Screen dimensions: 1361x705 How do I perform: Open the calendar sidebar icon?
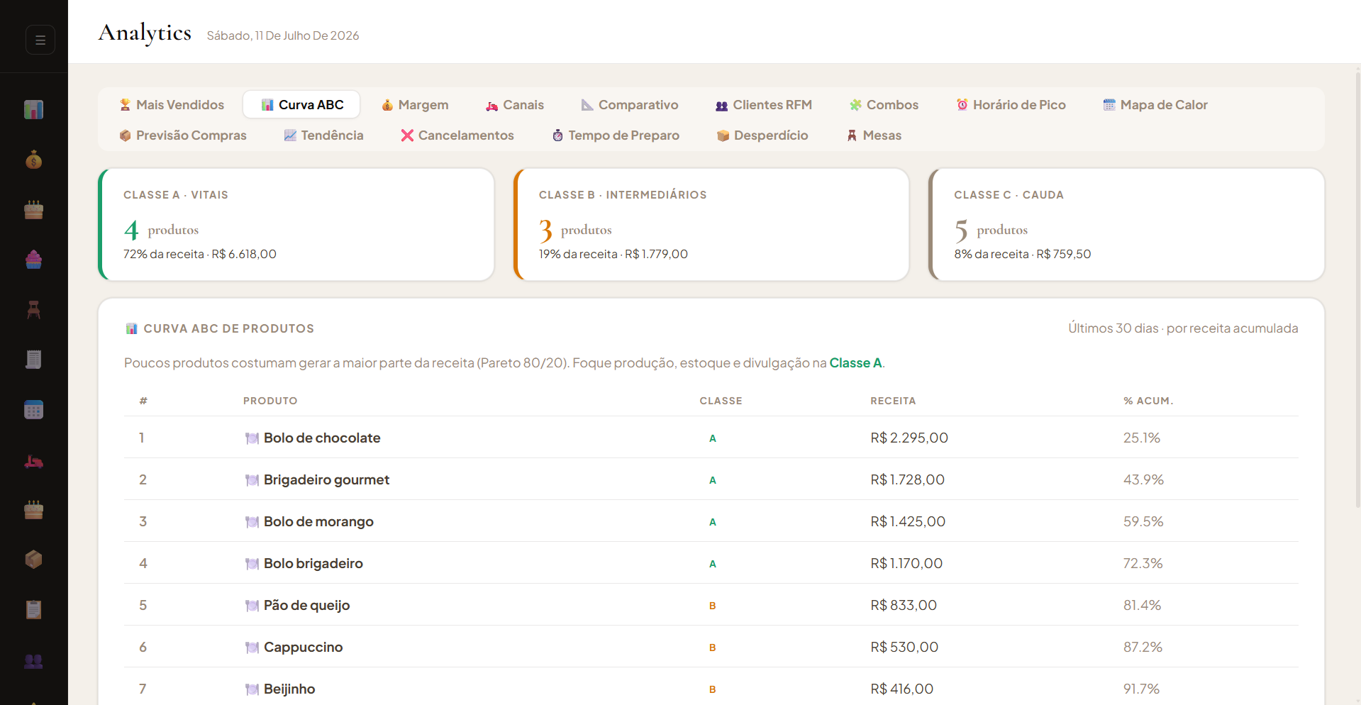point(33,410)
